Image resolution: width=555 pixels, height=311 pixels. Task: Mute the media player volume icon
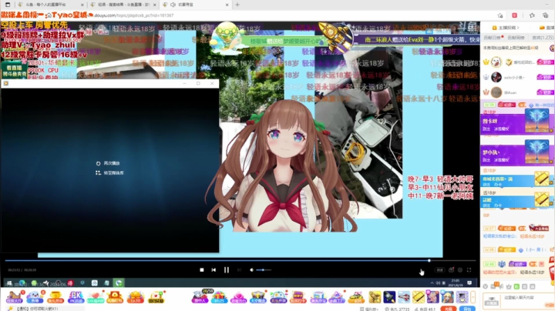[251, 270]
